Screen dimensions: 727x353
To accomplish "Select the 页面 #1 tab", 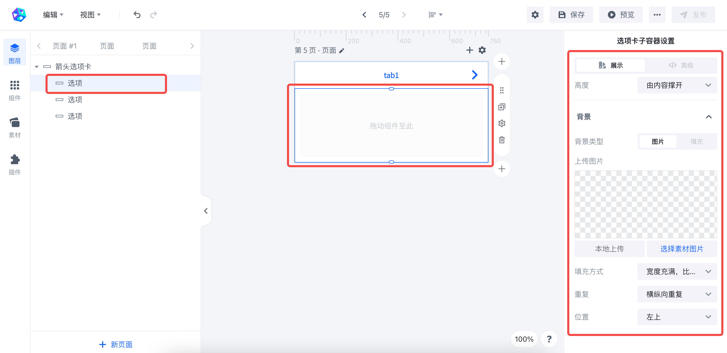I will (x=65, y=46).
